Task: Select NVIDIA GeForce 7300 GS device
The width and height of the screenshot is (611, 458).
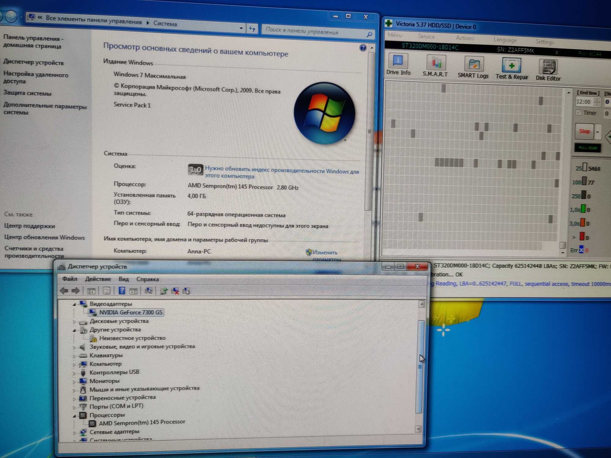Action: [x=130, y=312]
